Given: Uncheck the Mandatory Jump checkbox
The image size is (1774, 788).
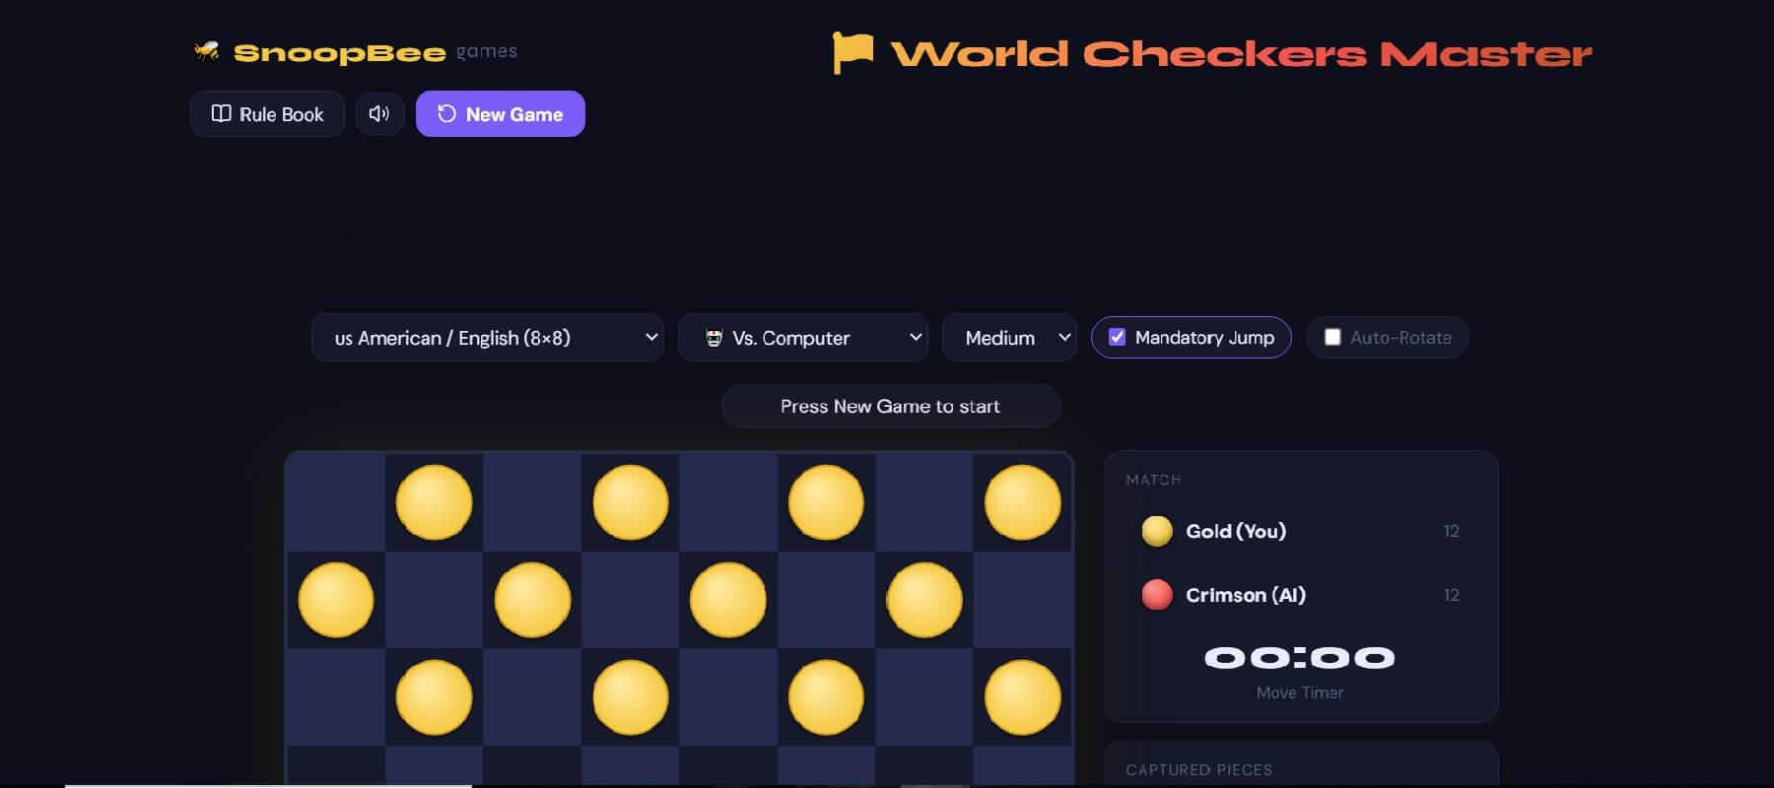Looking at the screenshot, I should (x=1118, y=337).
